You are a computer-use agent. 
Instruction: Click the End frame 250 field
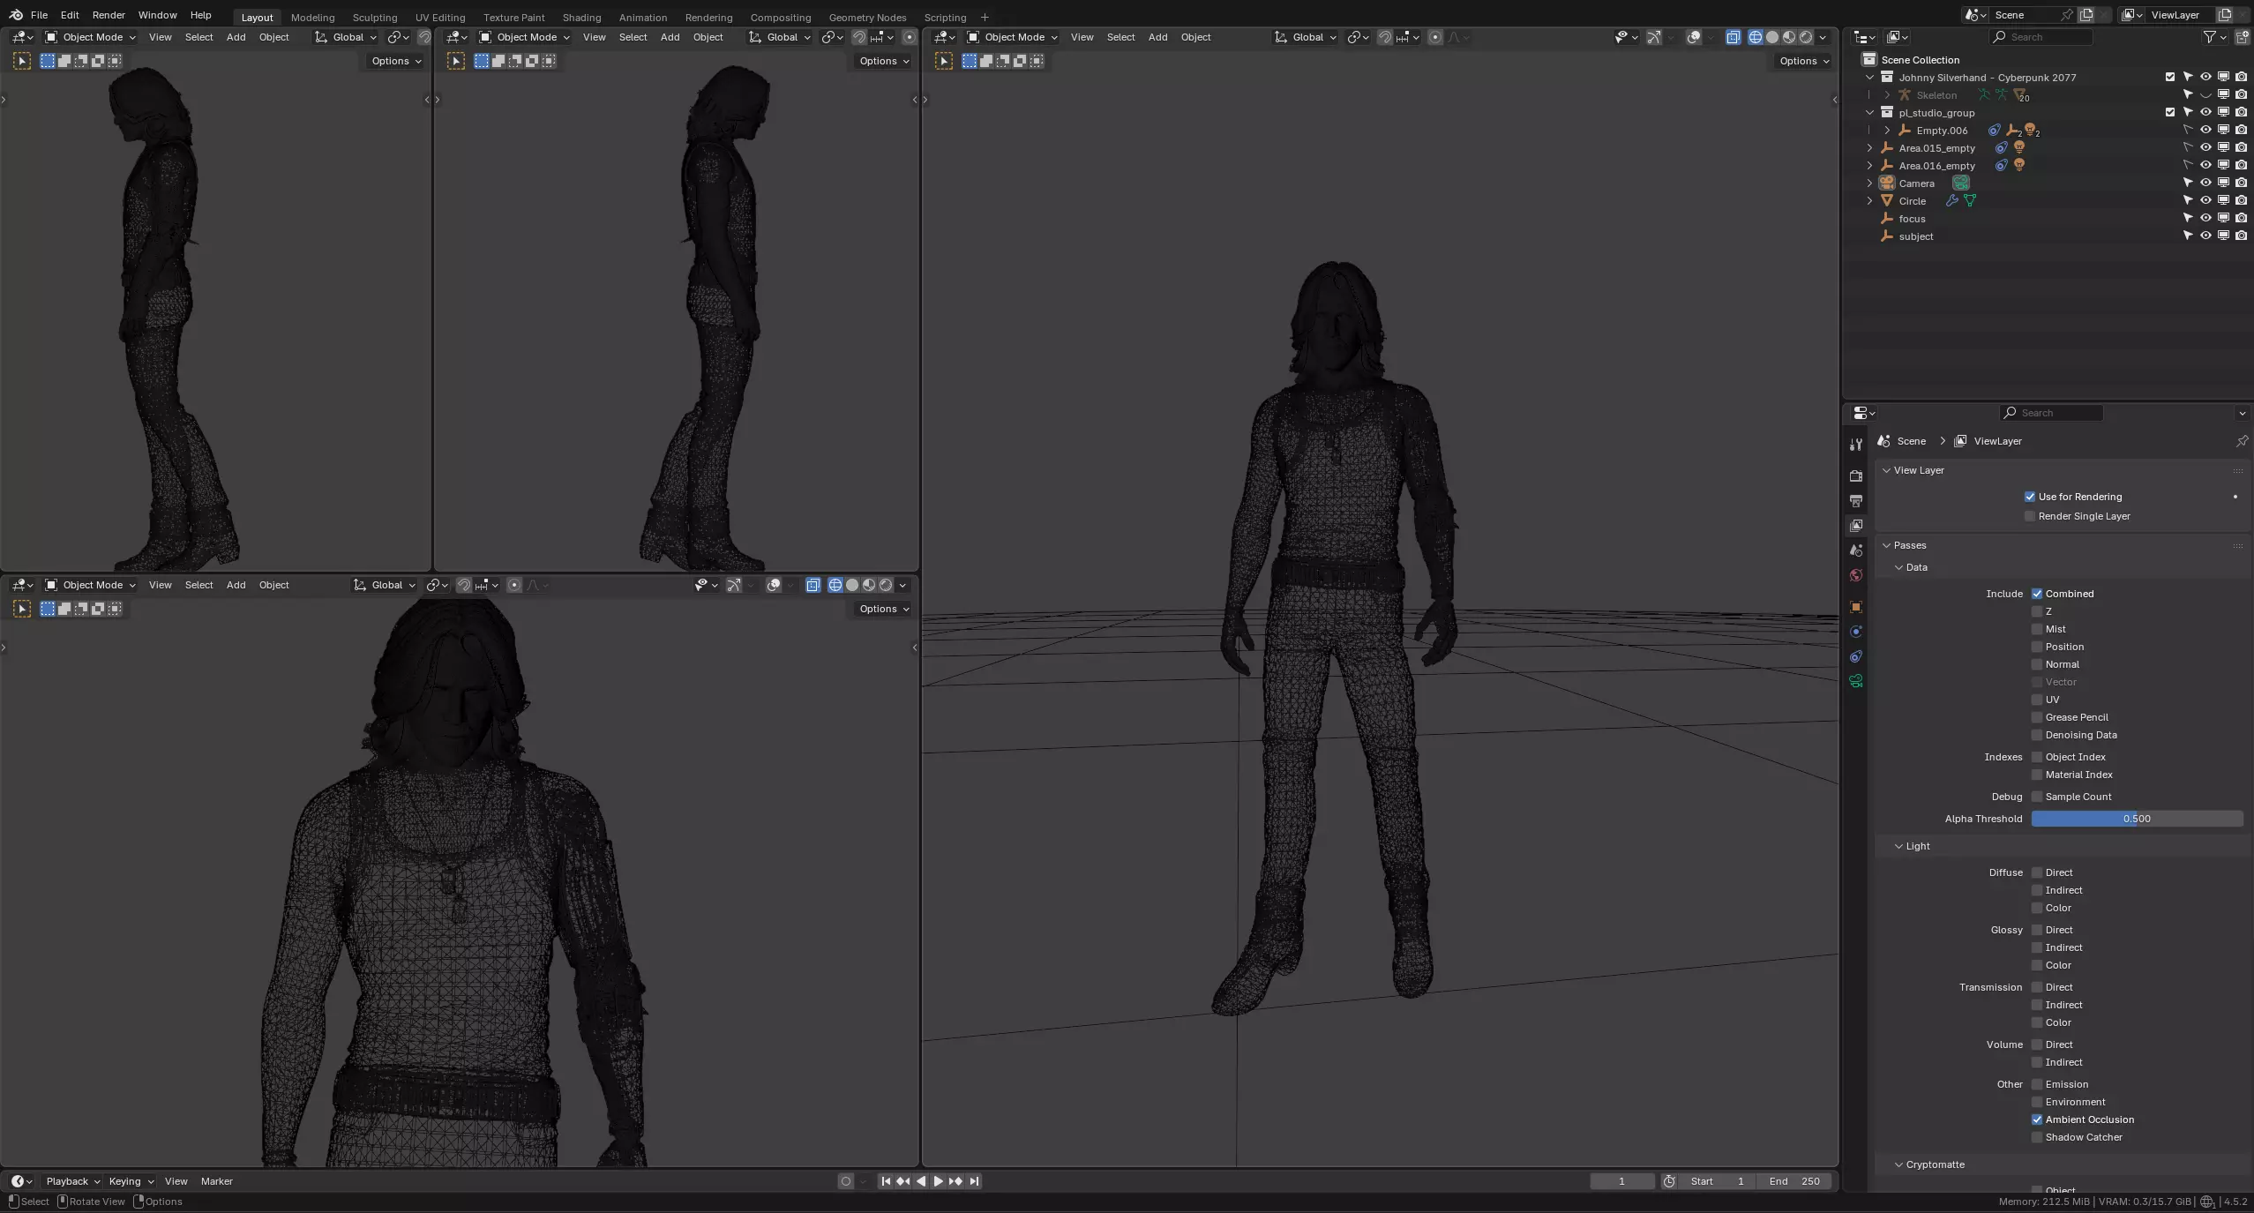coord(1793,1181)
